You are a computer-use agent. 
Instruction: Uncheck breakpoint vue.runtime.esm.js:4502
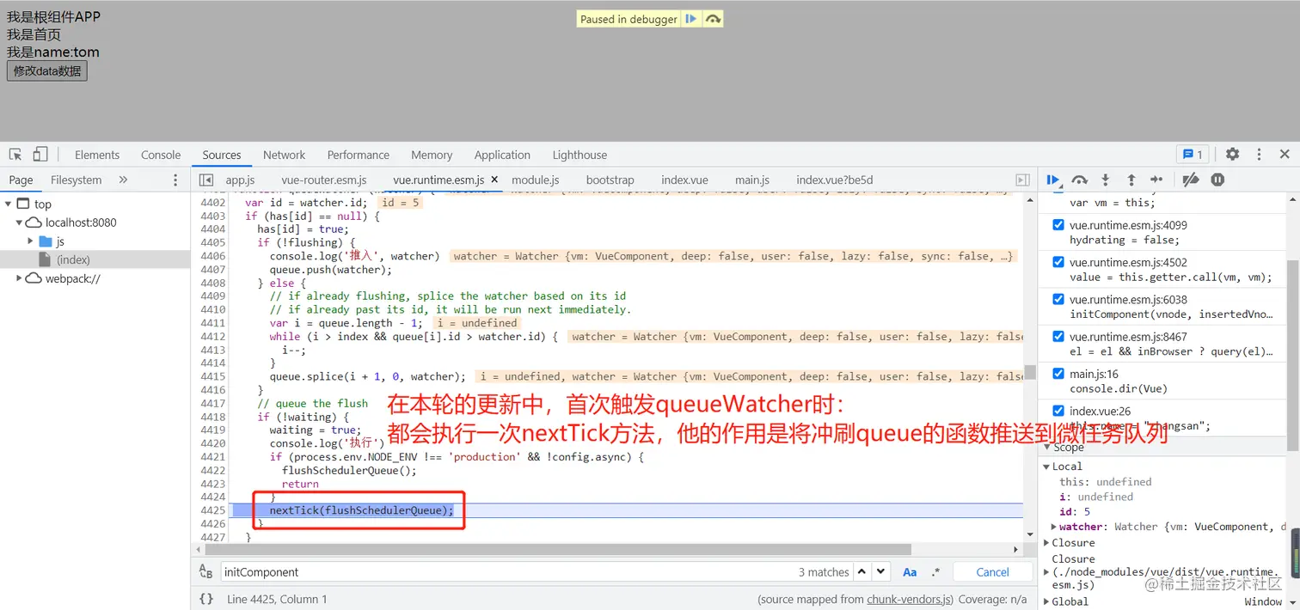click(x=1058, y=262)
